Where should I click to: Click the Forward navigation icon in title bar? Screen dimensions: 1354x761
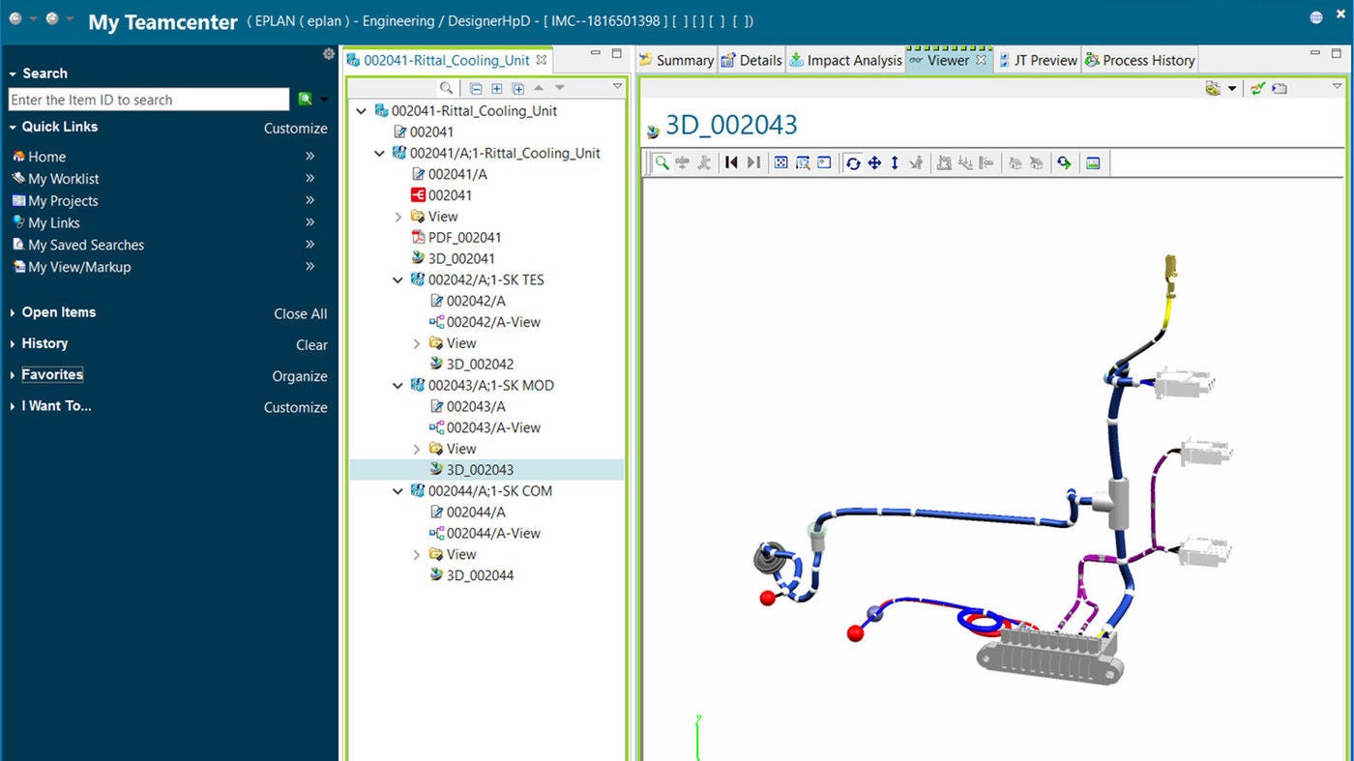pyautogui.click(x=51, y=18)
